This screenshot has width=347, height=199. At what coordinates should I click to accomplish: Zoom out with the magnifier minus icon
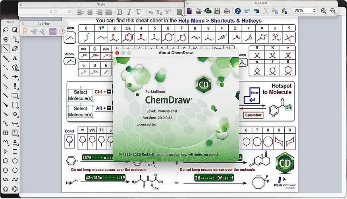point(333,11)
